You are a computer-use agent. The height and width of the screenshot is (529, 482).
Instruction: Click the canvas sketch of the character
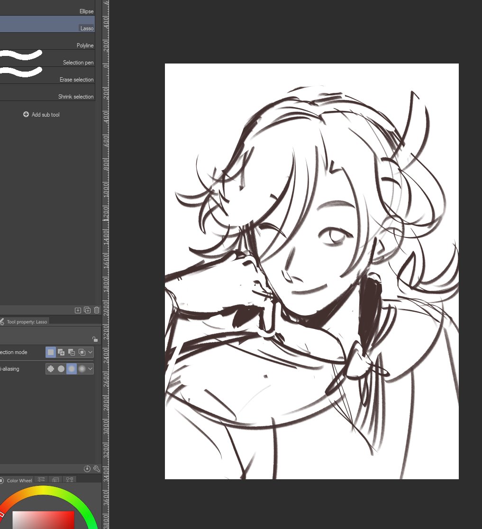pos(312,271)
